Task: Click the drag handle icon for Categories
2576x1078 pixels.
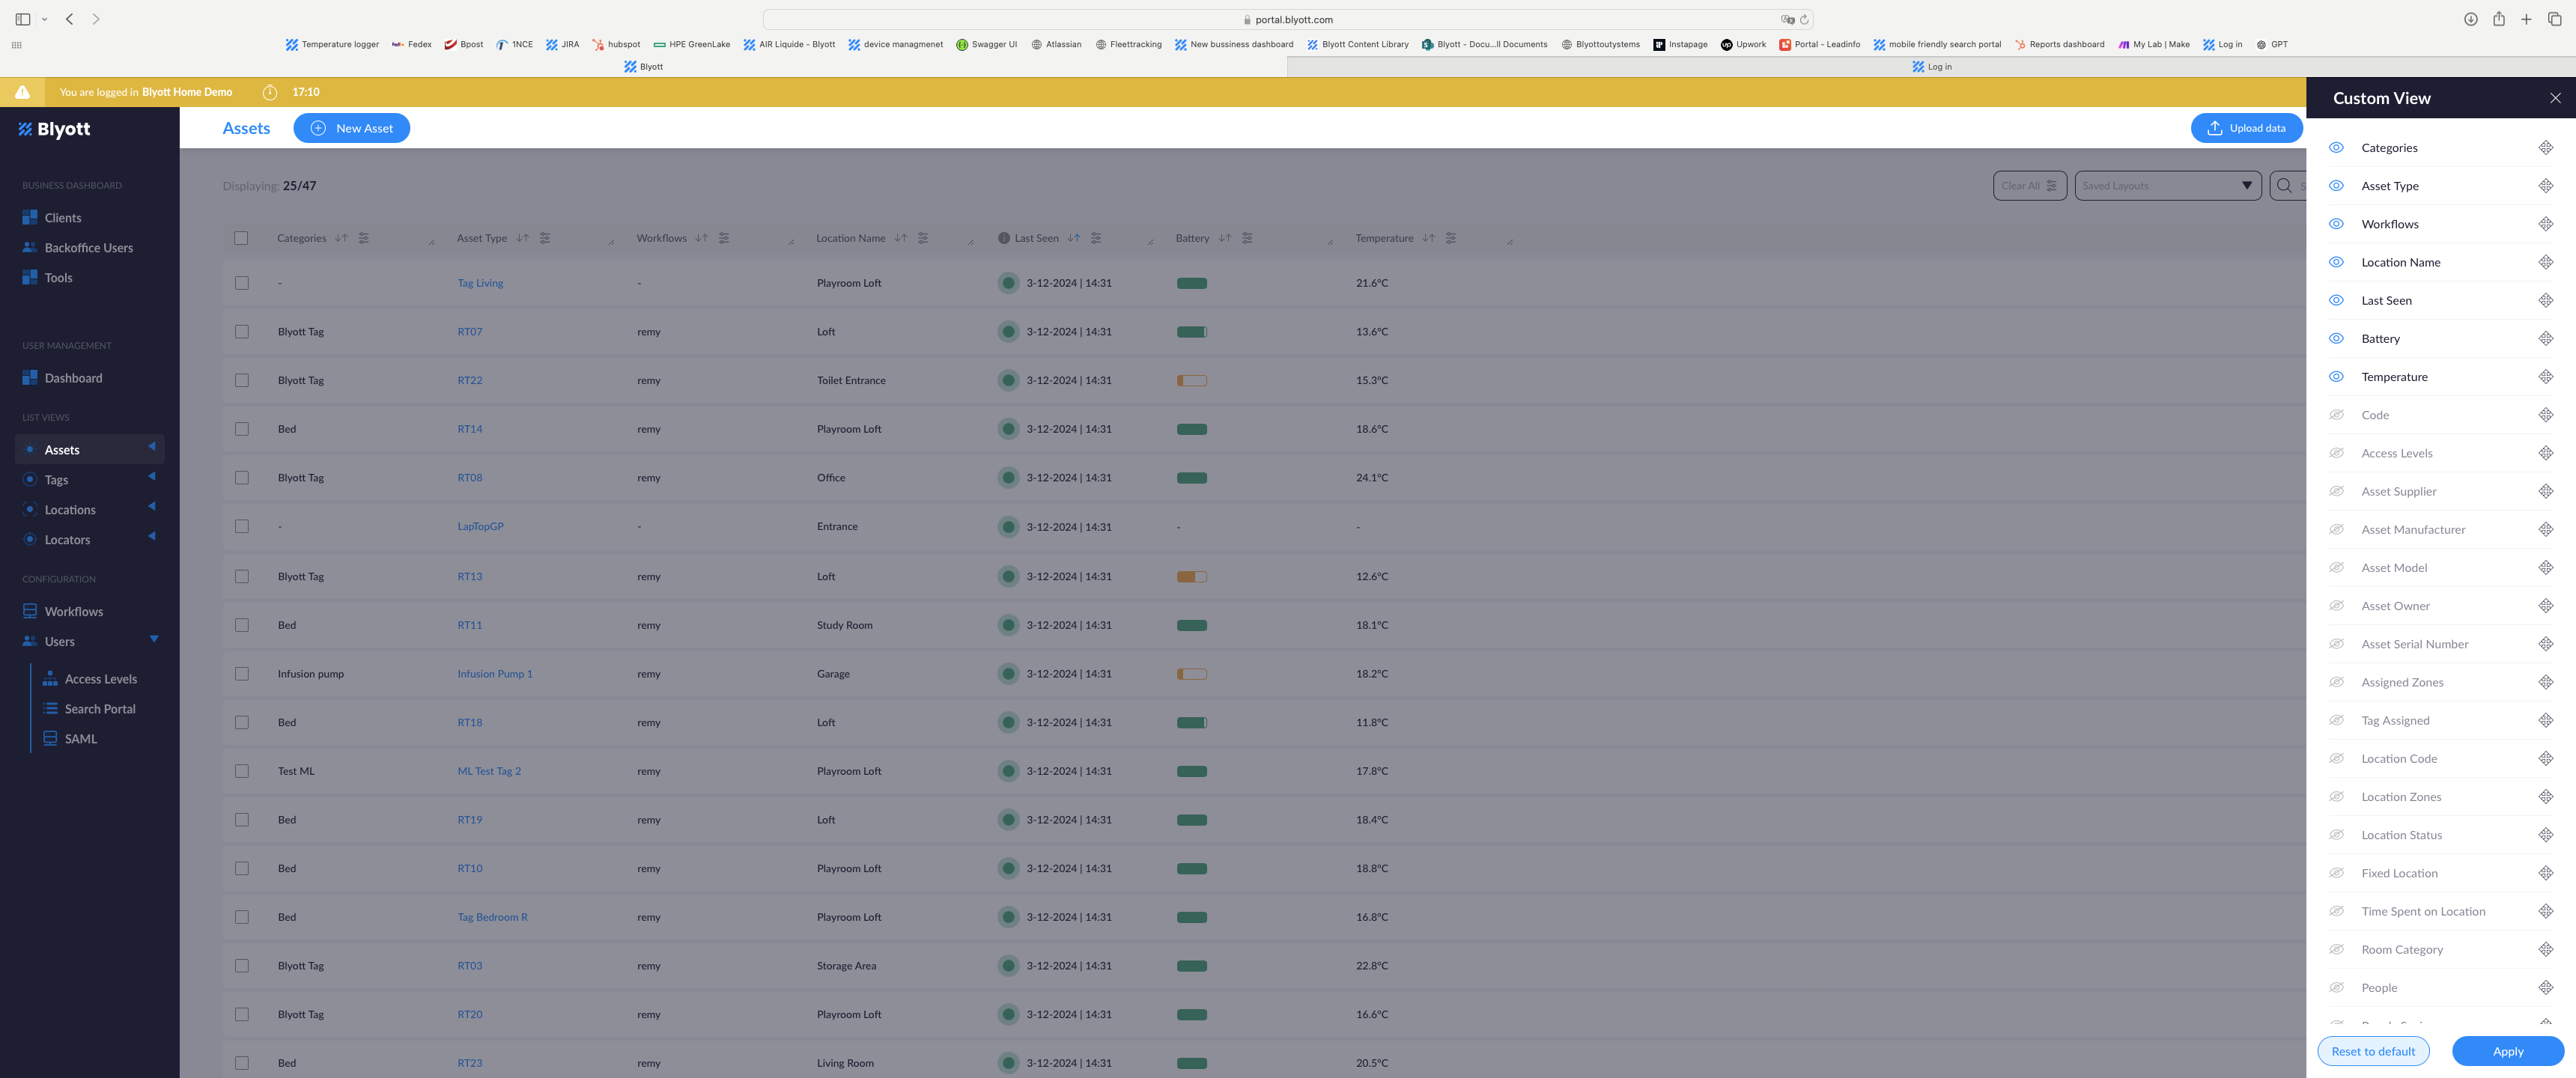Action: (2545, 148)
